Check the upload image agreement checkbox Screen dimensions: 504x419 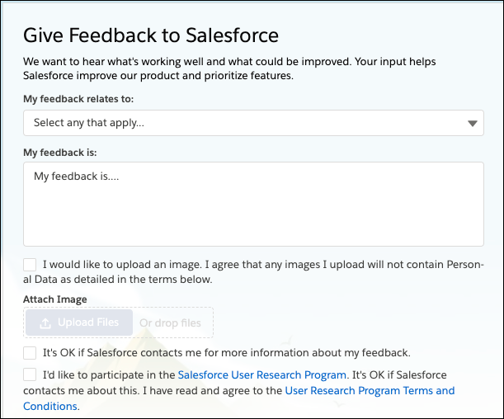(x=31, y=265)
